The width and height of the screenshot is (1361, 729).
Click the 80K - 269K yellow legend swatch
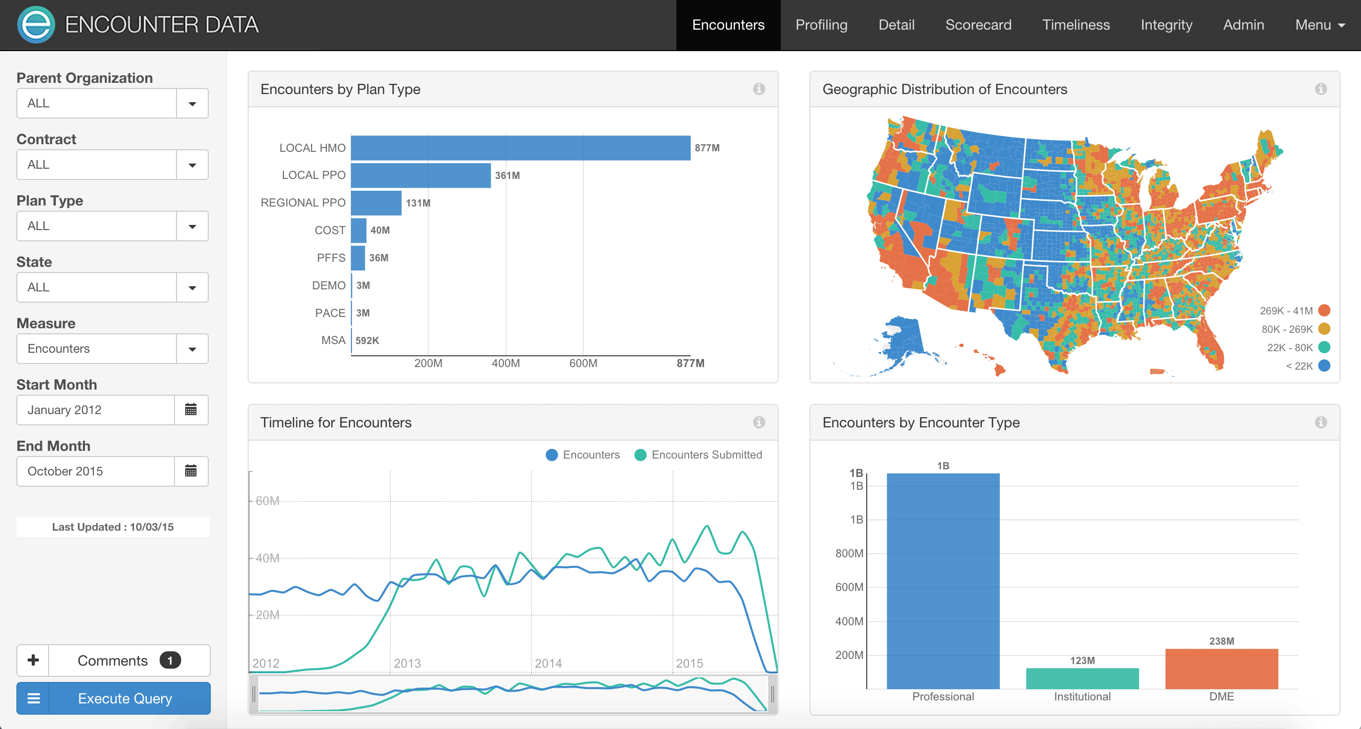click(1324, 329)
